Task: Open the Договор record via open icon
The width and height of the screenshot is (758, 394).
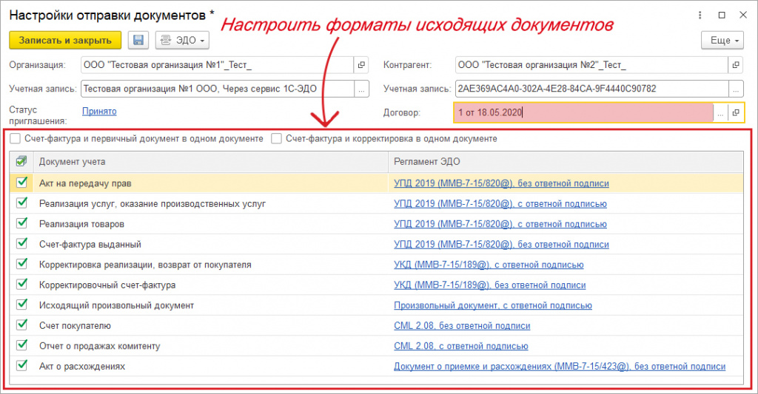Action: pyautogui.click(x=736, y=112)
